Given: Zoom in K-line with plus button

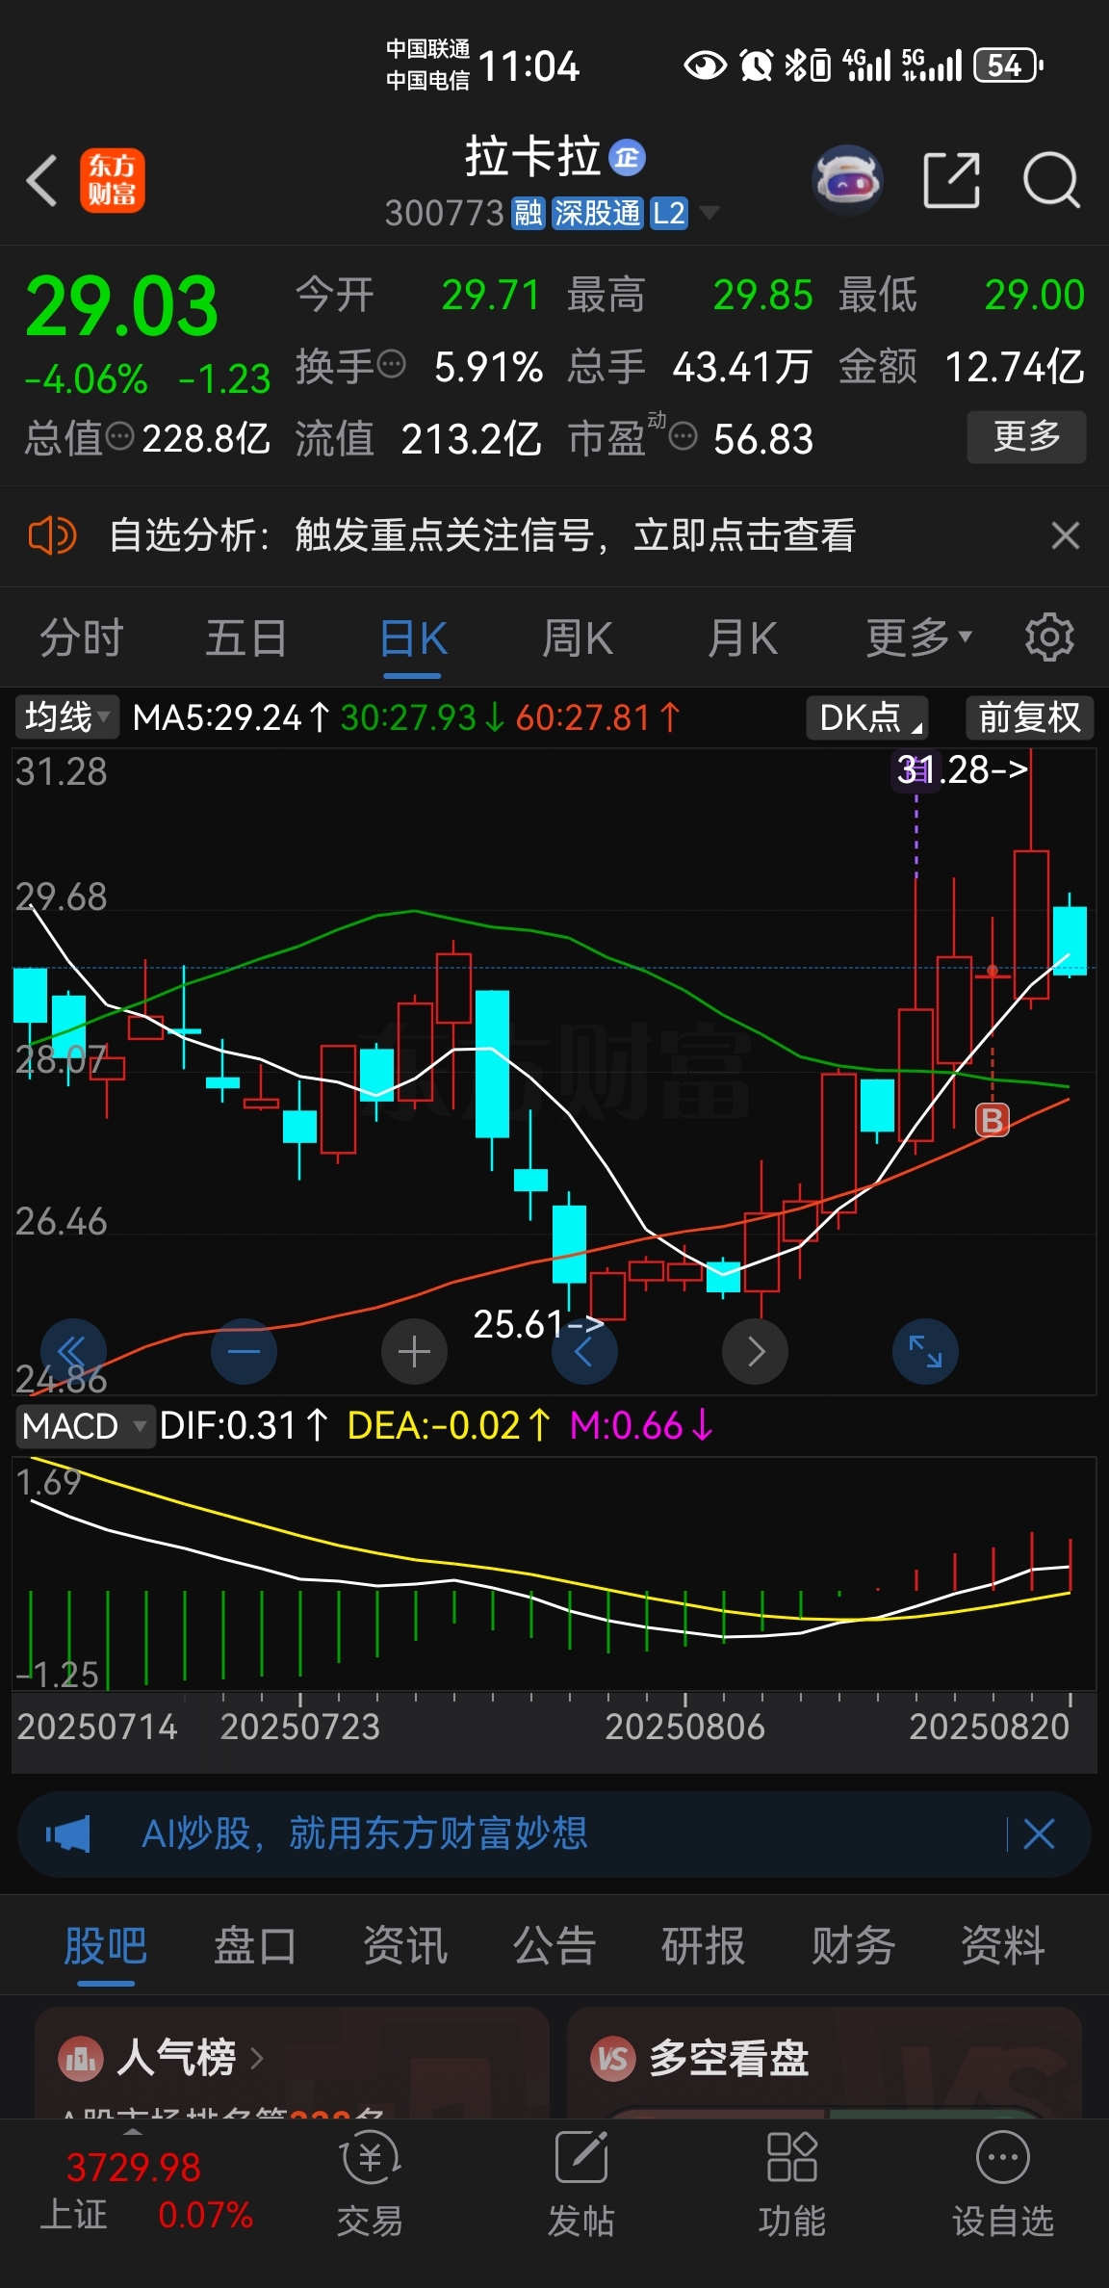Looking at the screenshot, I should [x=414, y=1351].
